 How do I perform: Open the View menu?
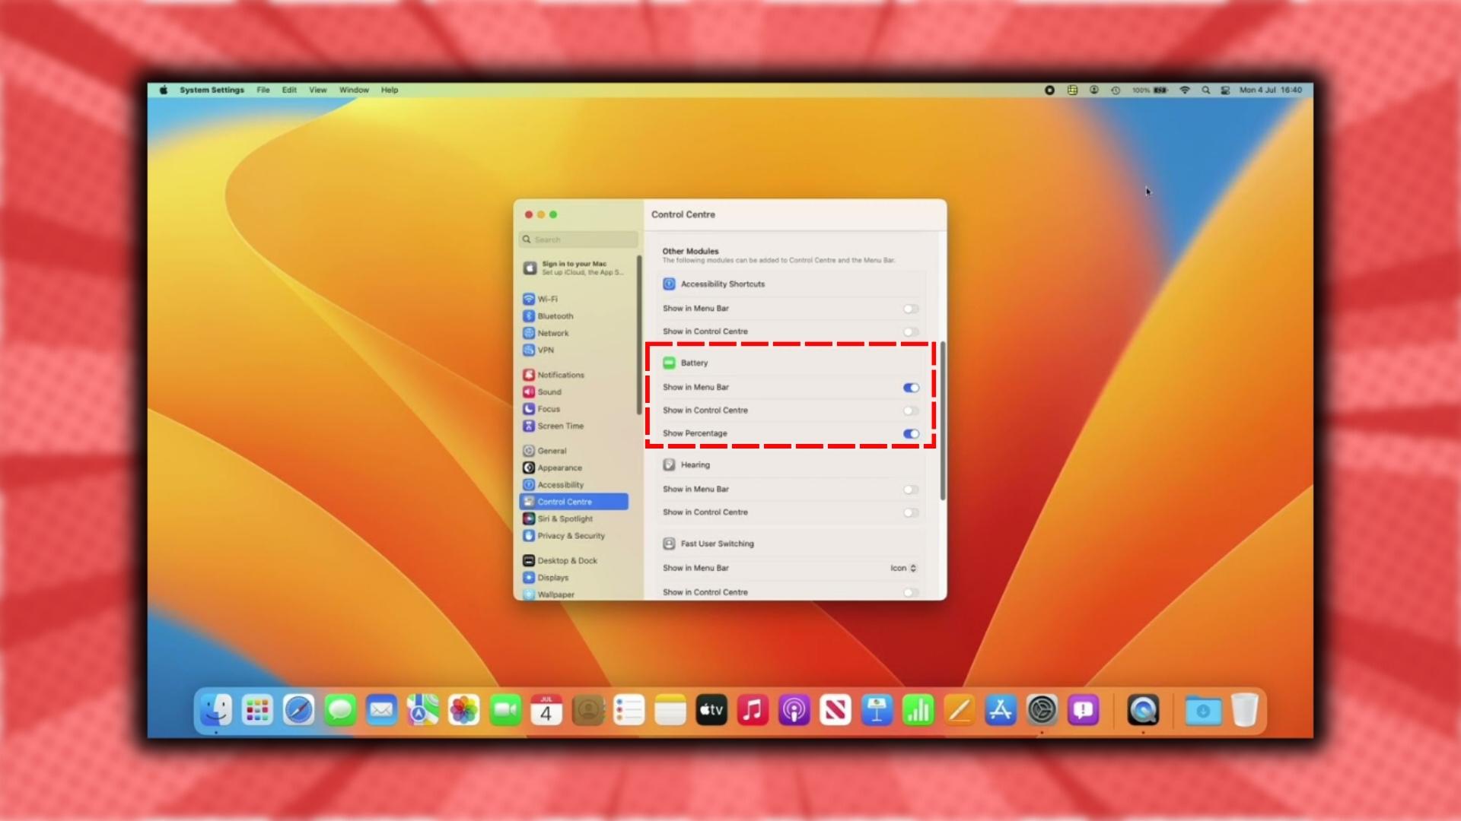pyautogui.click(x=317, y=90)
